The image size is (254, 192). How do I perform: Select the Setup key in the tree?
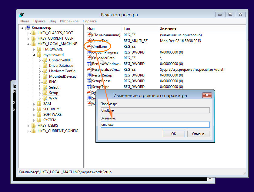(54, 93)
